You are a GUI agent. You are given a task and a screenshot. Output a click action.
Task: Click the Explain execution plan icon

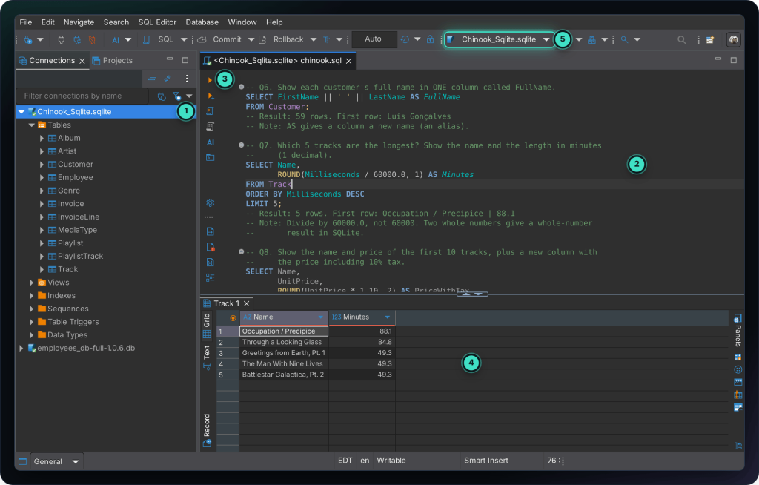tap(210, 127)
